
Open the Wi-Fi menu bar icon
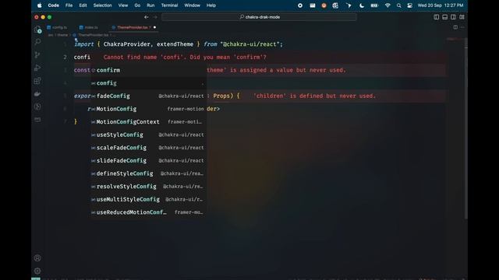[388, 5]
